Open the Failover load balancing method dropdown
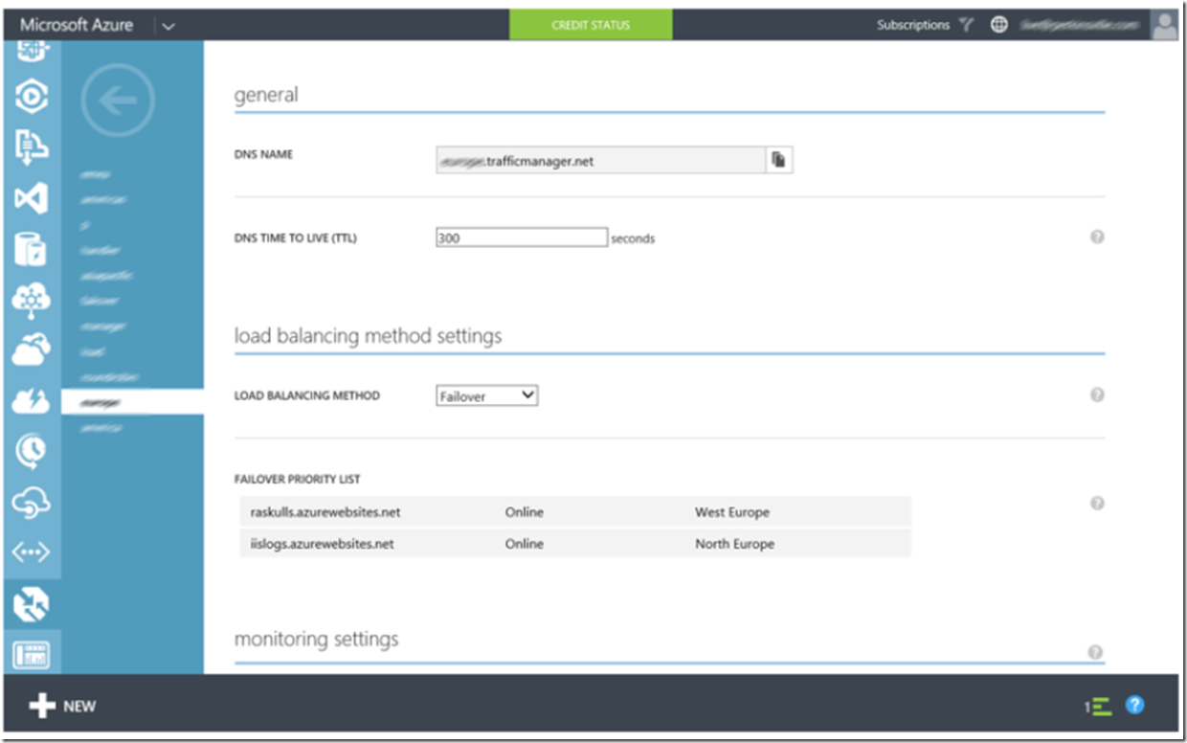 point(487,395)
